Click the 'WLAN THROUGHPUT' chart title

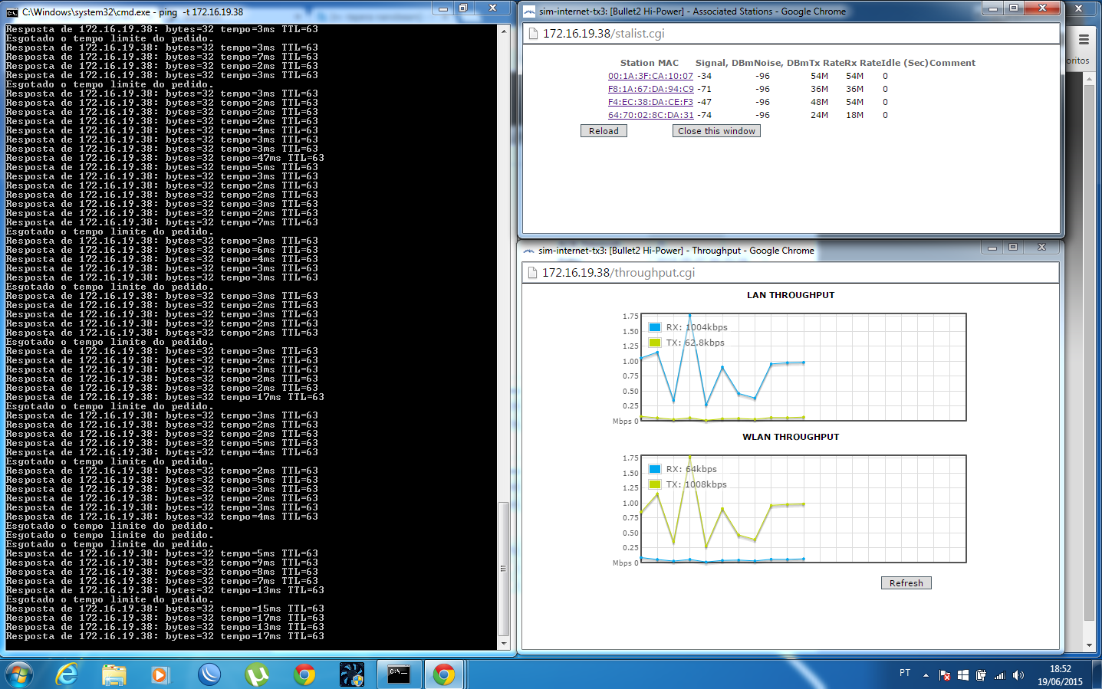[x=791, y=437]
